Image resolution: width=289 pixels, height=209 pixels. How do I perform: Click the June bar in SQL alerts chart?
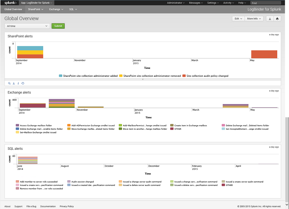click(28, 160)
